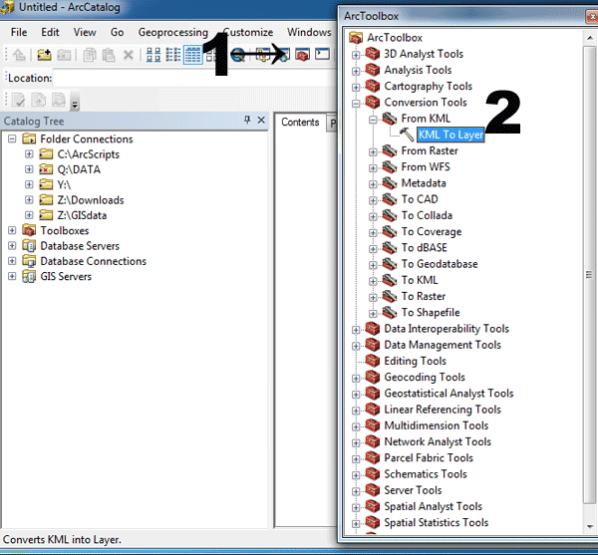
Task: Select Geostatistical Analyst Tools
Action: [448, 394]
